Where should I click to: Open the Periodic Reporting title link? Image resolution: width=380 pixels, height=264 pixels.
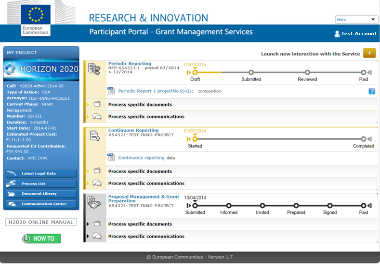(130, 64)
